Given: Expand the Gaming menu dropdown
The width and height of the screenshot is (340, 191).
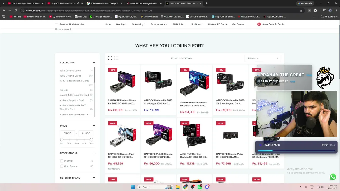Looking at the screenshot, I should pyautogui.click(x=121, y=24).
